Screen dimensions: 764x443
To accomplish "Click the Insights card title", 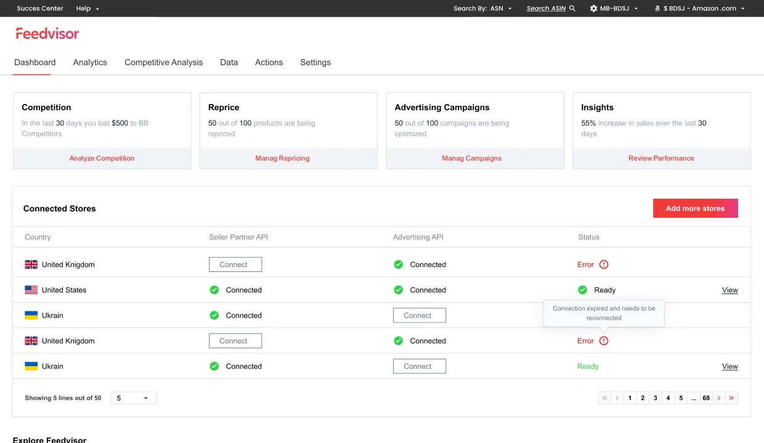I will coord(598,107).
